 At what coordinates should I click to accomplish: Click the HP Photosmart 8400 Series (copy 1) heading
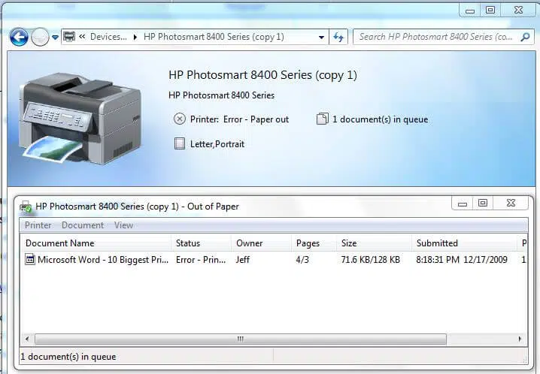point(262,75)
